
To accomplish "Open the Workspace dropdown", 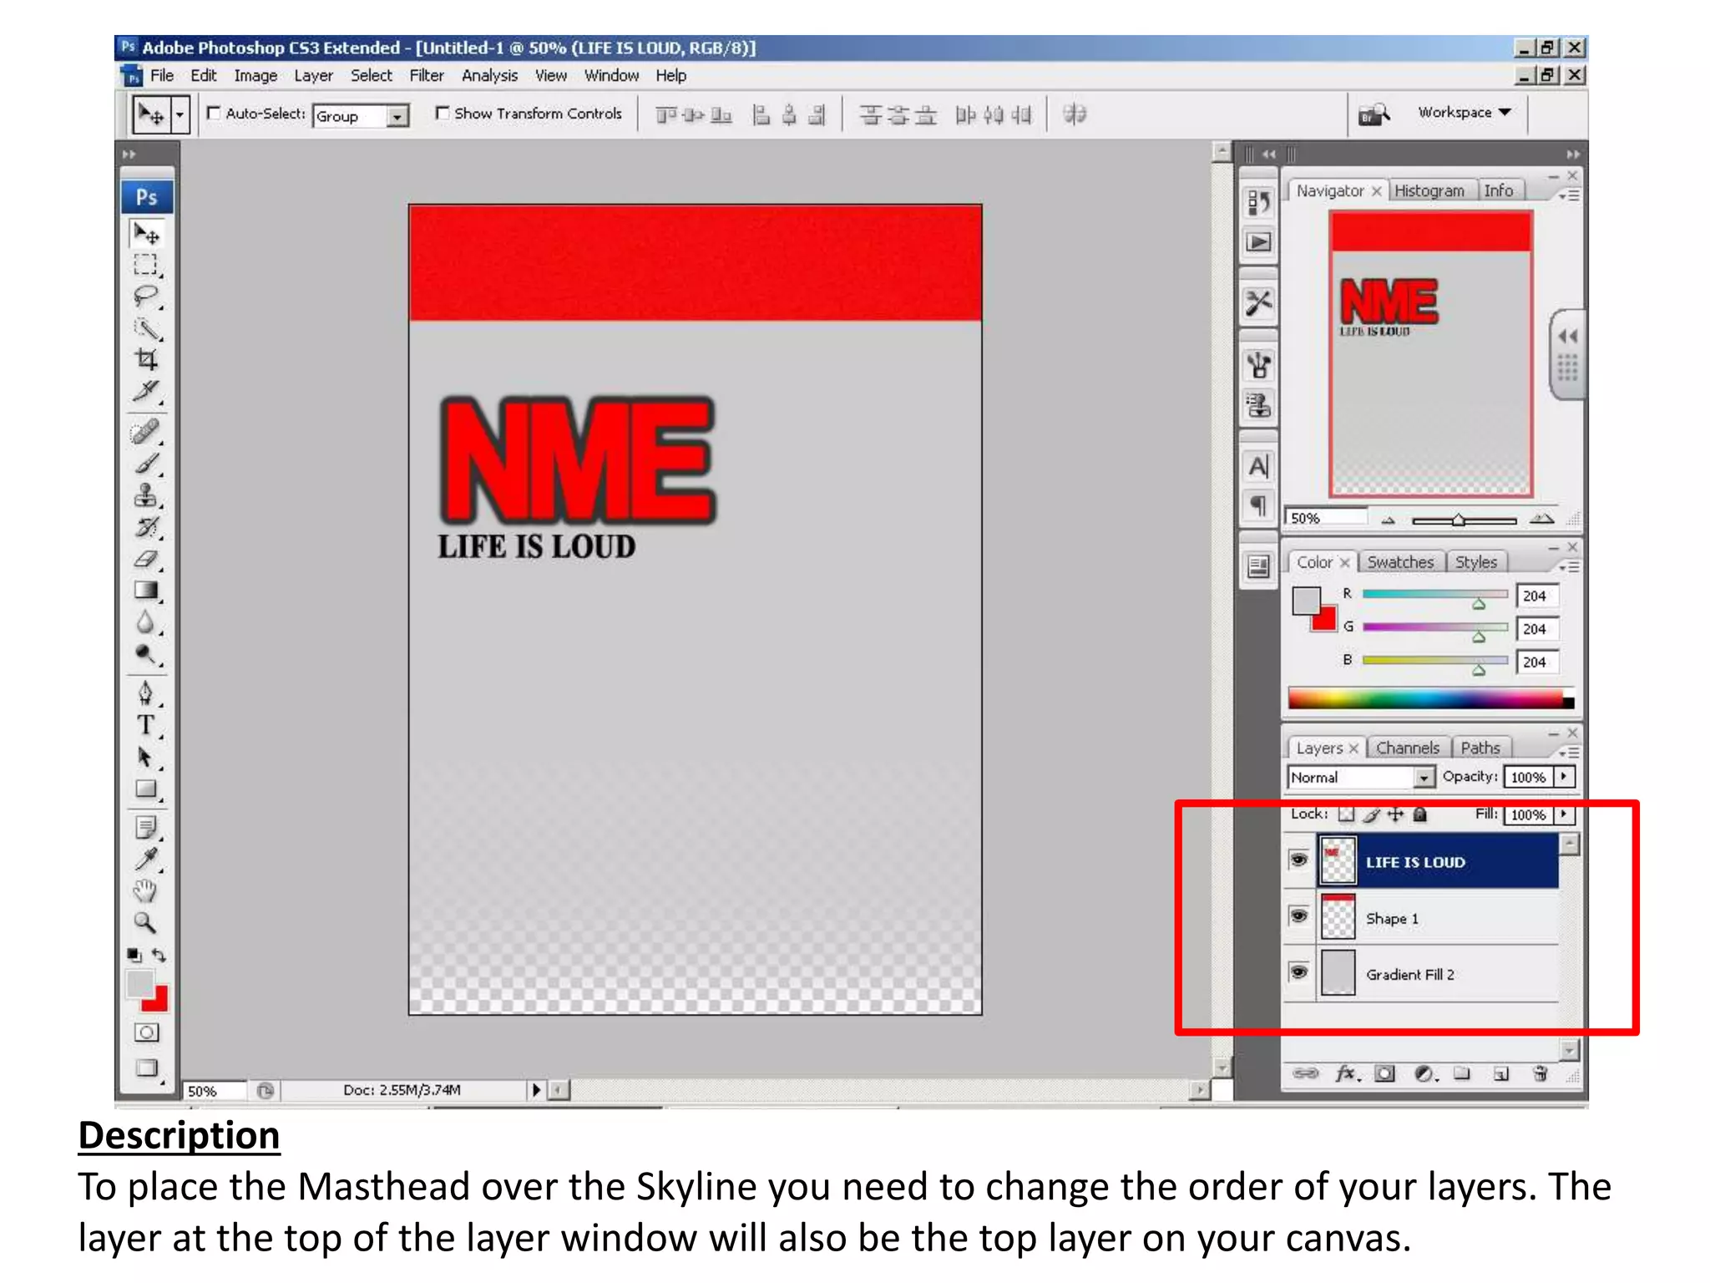I will [1465, 112].
